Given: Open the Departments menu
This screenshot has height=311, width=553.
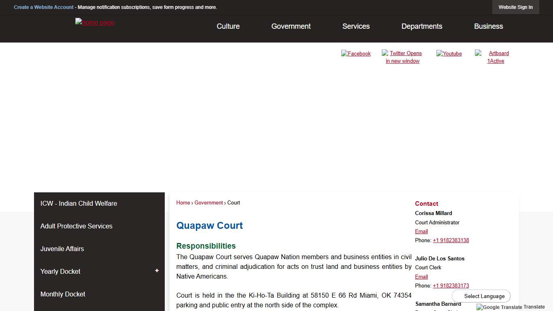Looking at the screenshot, I should point(421,26).
